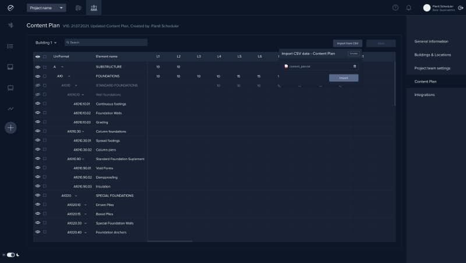Go to the Integrations menu item
This screenshot has height=263, width=466.
coord(424,95)
